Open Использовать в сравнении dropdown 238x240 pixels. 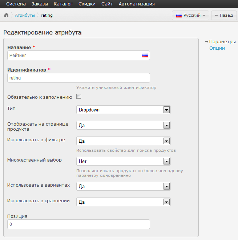[124, 202]
